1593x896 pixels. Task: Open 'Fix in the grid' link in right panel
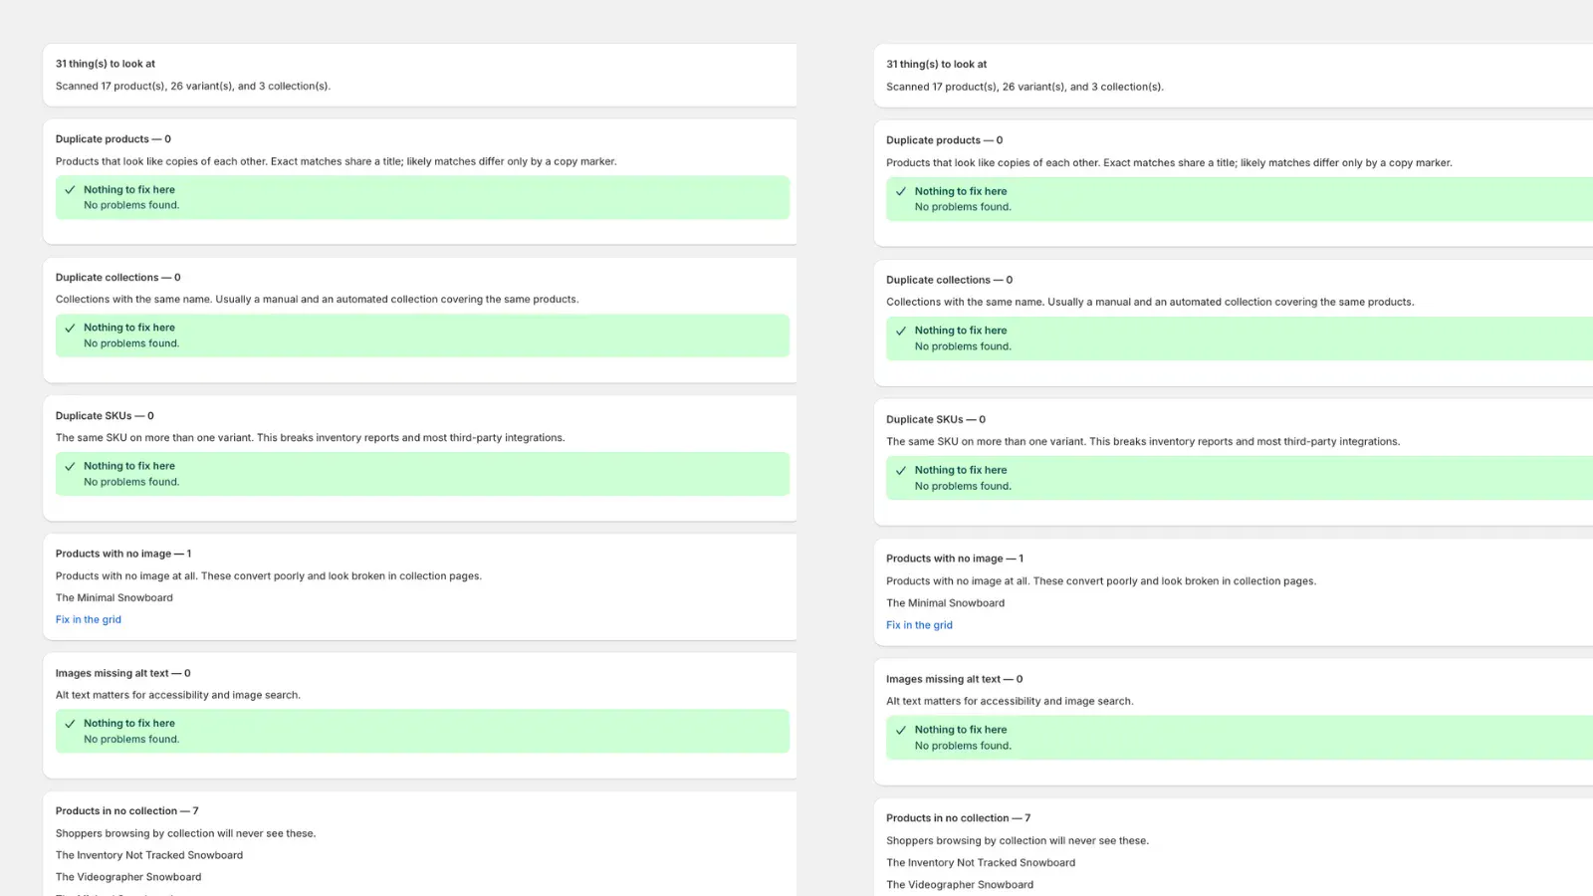pos(919,625)
